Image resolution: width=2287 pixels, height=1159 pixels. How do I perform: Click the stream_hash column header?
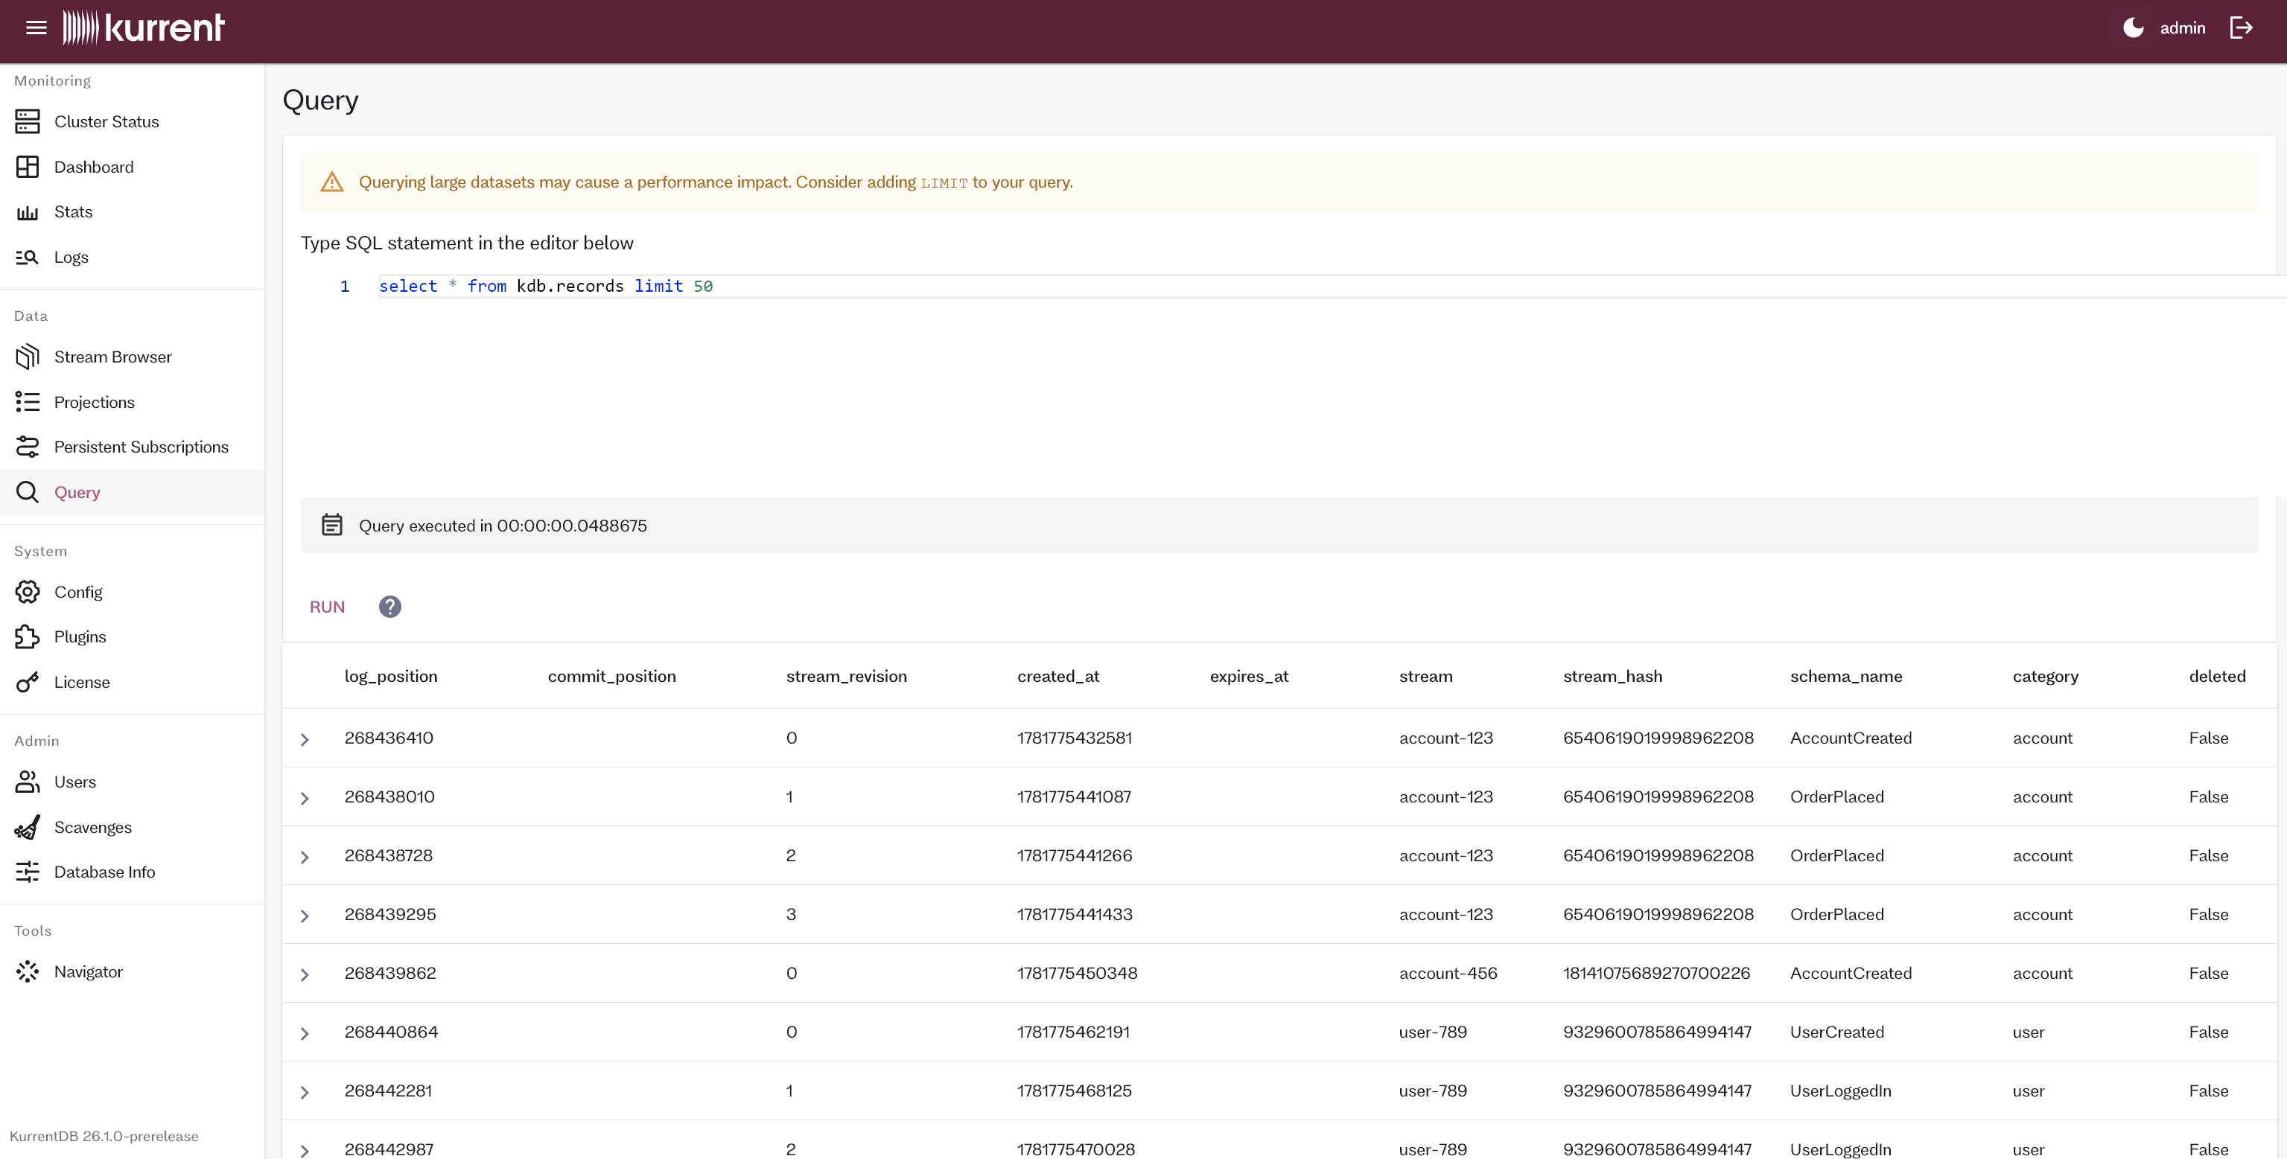tap(1612, 676)
